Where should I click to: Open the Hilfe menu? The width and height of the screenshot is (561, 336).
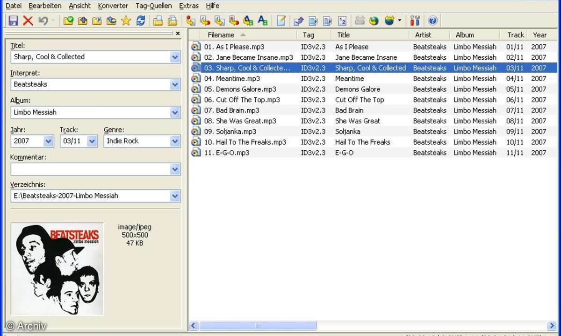(213, 6)
